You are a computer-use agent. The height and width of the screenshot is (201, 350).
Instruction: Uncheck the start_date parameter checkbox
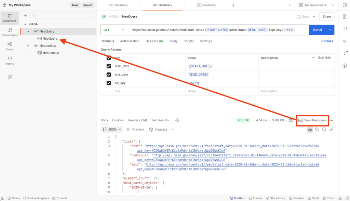click(x=109, y=66)
